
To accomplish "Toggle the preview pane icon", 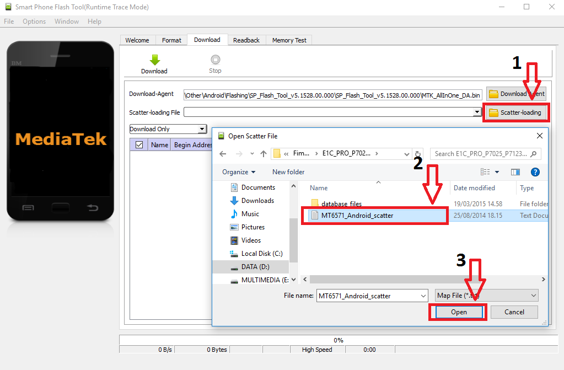I will click(x=515, y=172).
